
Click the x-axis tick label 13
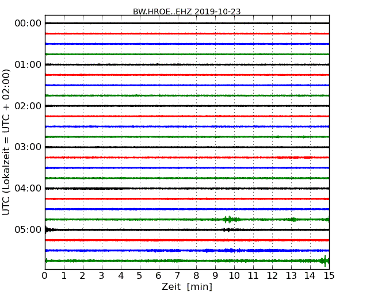[291, 276]
